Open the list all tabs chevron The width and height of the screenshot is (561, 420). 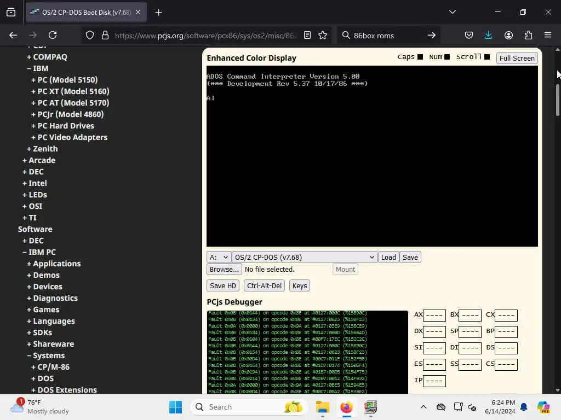click(452, 12)
